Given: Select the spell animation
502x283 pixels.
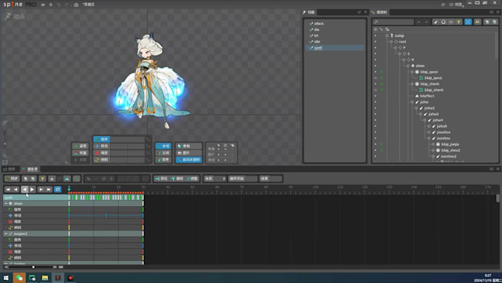Looking at the screenshot, I should tap(318, 48).
